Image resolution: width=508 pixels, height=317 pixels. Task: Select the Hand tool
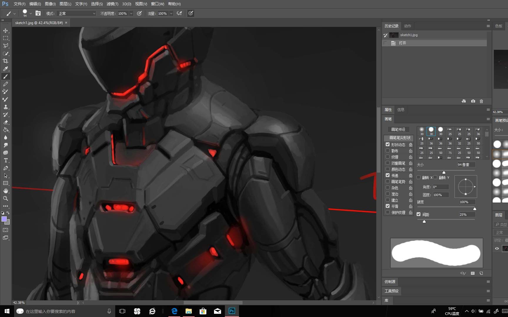6,191
